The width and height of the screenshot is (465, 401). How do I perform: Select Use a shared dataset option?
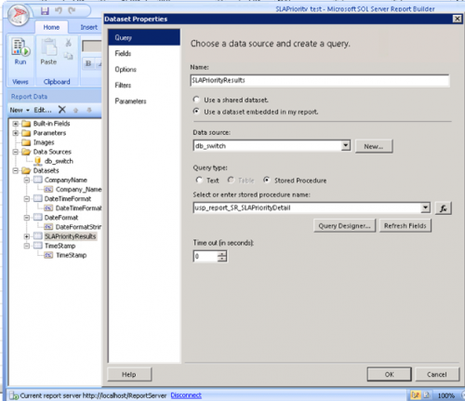[x=196, y=100]
